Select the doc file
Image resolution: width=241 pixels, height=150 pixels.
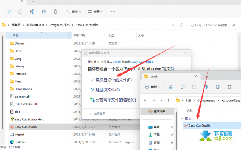click(x=17, y=112)
